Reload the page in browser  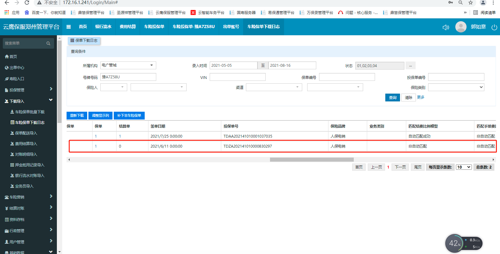pos(27,3)
